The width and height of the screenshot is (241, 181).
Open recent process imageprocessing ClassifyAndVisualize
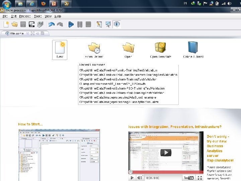click(119, 102)
